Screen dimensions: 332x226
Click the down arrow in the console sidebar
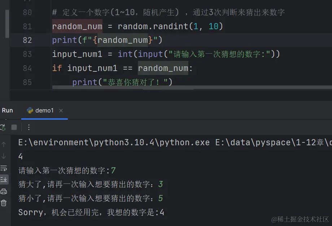tap(4, 156)
